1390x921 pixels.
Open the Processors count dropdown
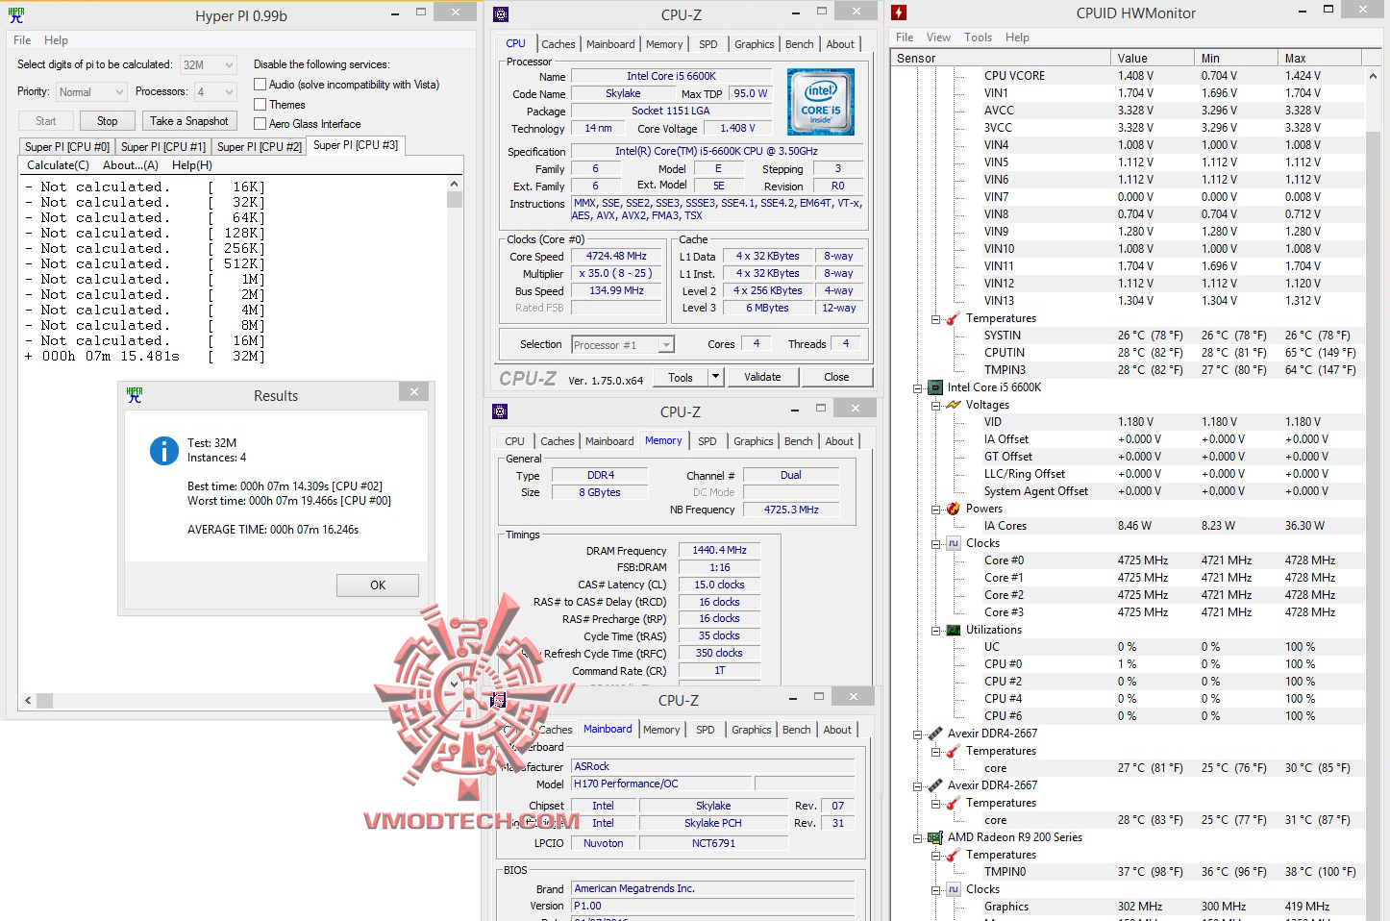[214, 91]
